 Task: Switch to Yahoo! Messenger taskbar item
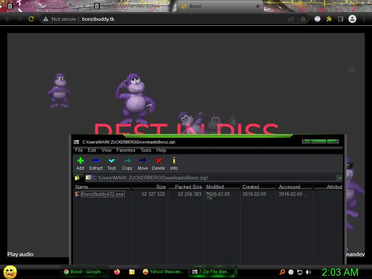[x=164, y=272]
